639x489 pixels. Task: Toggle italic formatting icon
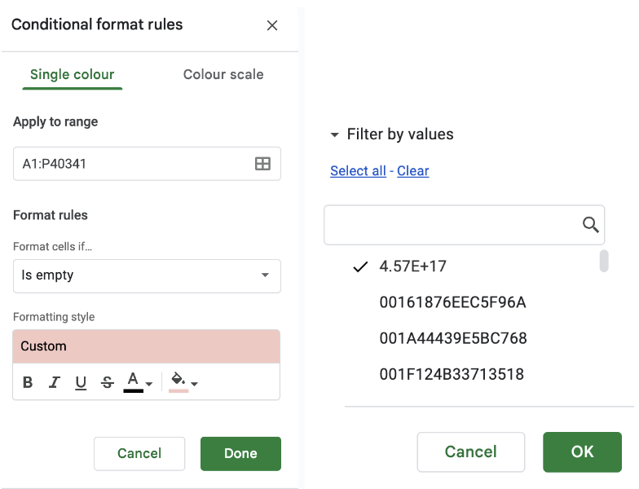[x=55, y=382]
